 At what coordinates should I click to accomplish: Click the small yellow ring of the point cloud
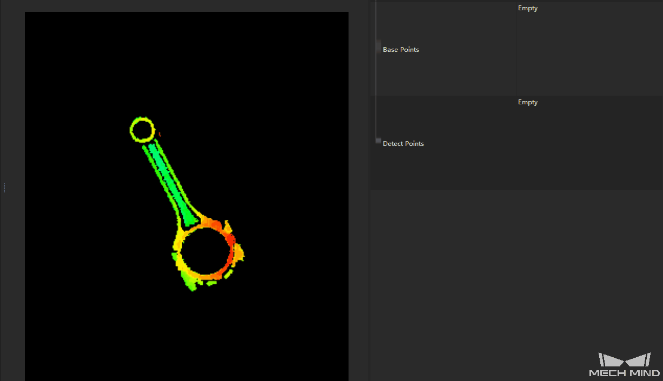click(142, 129)
